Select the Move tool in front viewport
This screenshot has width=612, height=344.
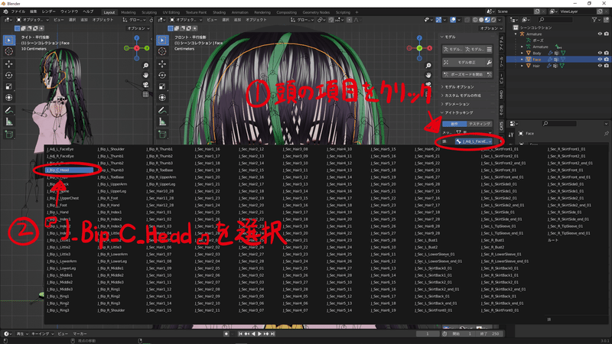pyautogui.click(x=162, y=63)
